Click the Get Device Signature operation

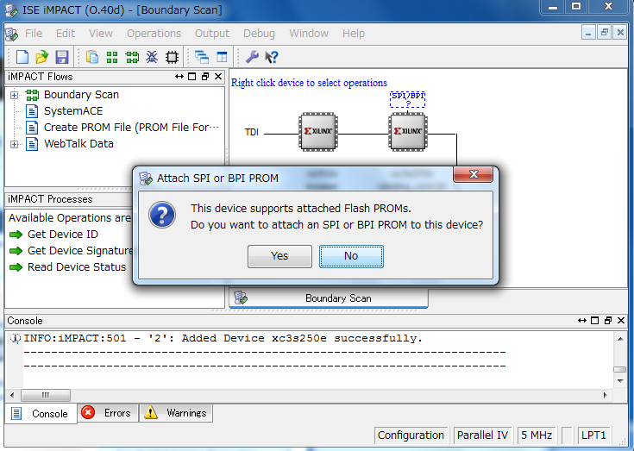point(80,251)
